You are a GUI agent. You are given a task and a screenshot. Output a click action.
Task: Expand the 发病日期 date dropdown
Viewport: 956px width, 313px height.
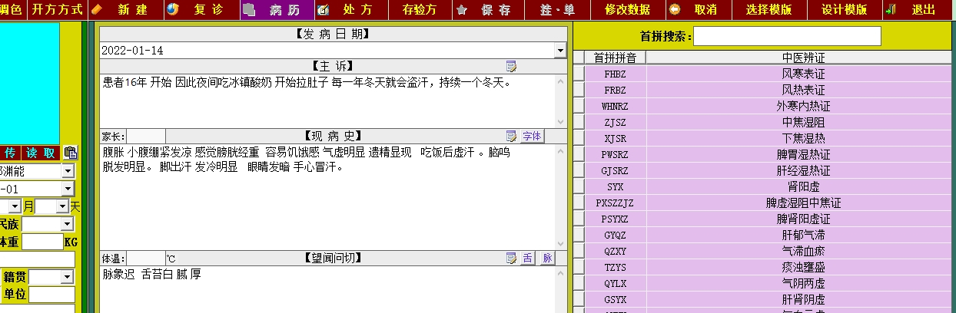click(x=560, y=51)
